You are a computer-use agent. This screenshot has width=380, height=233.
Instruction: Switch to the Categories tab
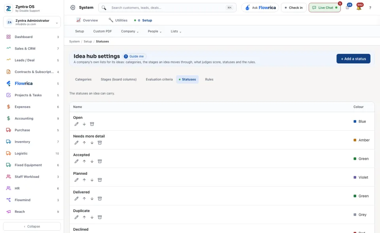[84, 79]
